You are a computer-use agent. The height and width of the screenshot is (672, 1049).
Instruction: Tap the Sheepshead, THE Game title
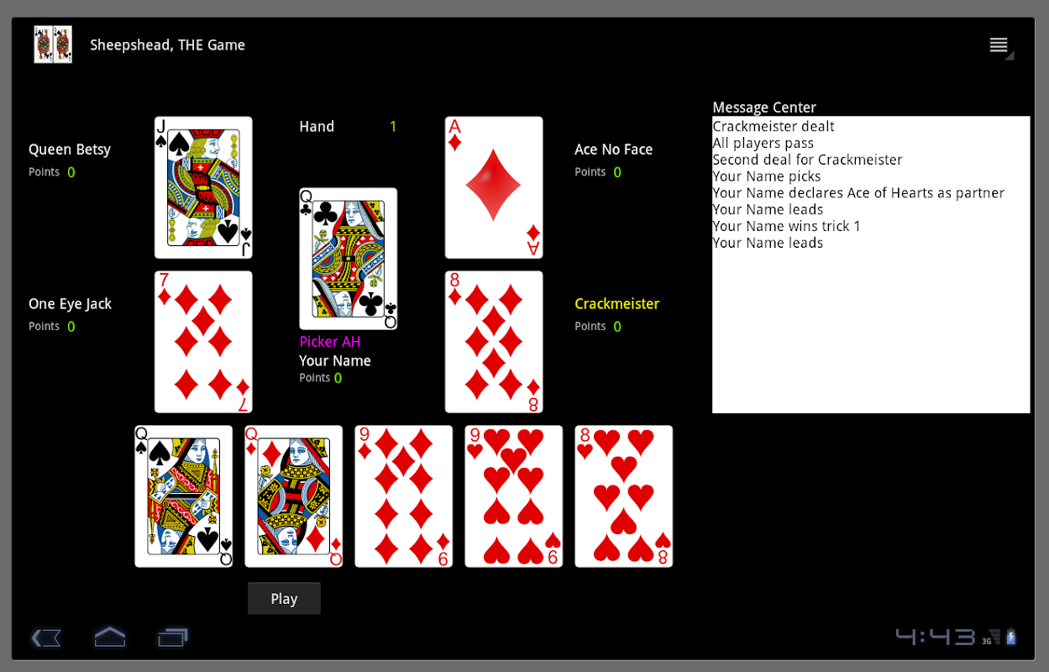tap(168, 45)
